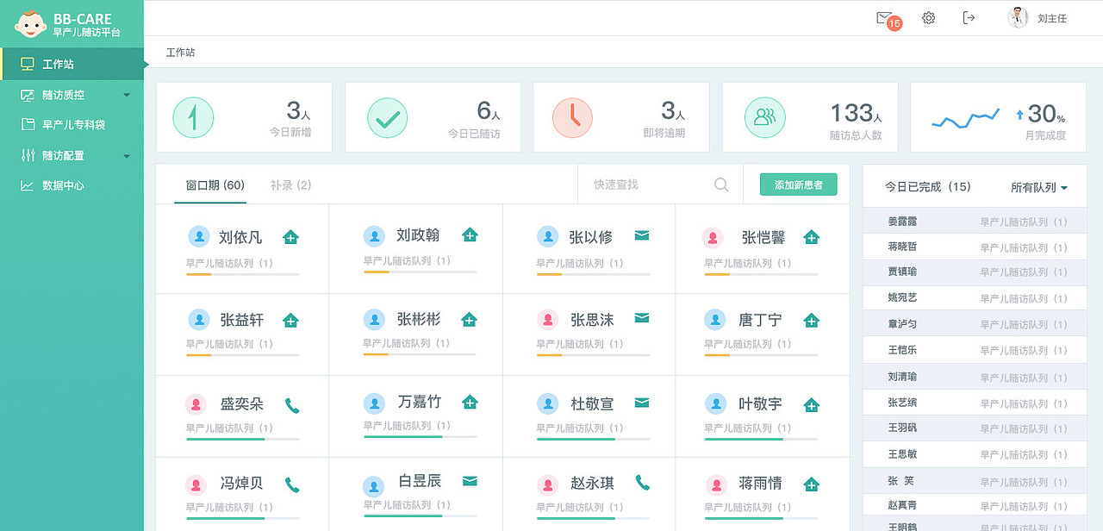The width and height of the screenshot is (1103, 531).
Task: Open the message notifications envelope icon
Action: (883, 17)
